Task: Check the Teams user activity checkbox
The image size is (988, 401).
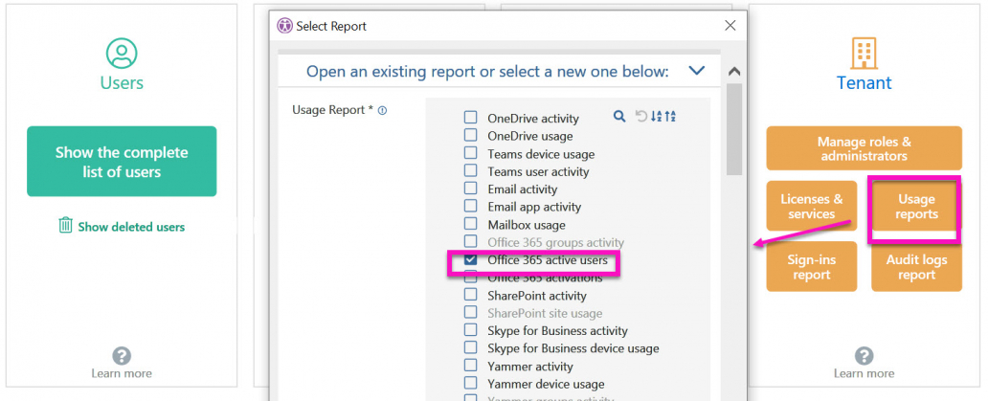Action: pos(470,170)
